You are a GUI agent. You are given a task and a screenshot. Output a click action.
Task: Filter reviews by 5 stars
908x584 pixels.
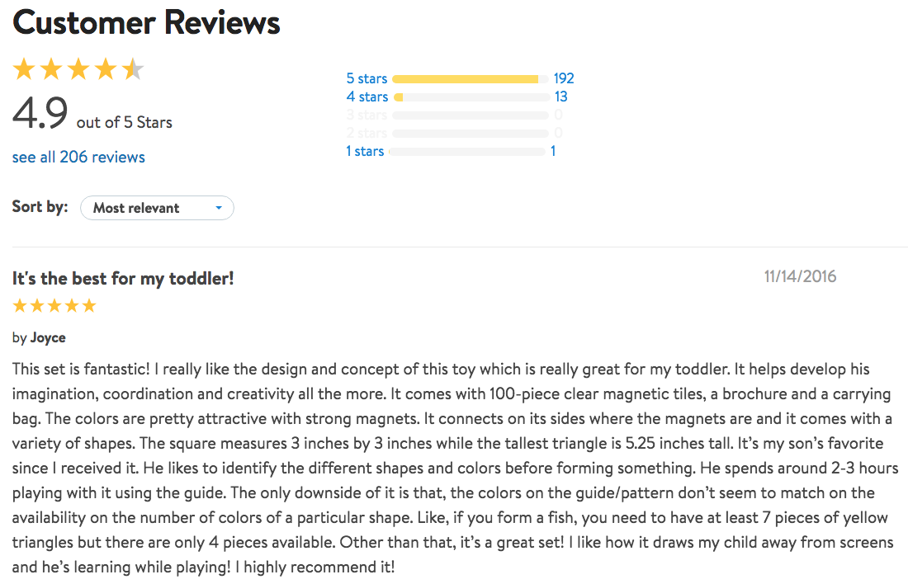pyautogui.click(x=367, y=78)
